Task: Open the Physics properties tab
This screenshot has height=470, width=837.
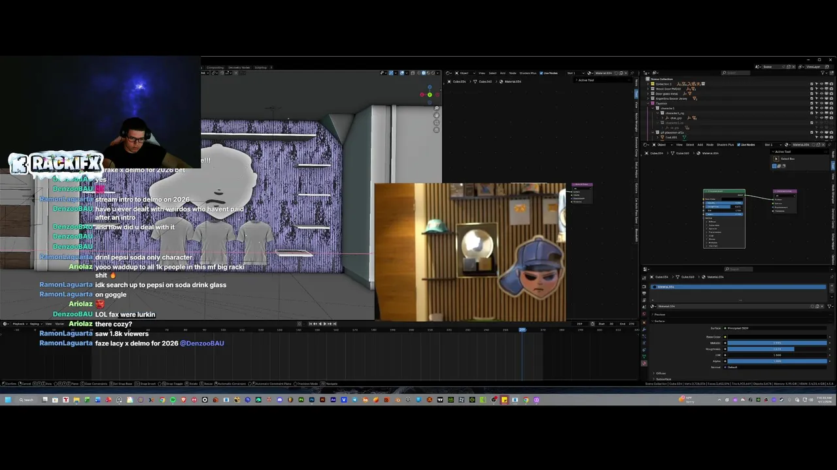Action: [x=644, y=343]
